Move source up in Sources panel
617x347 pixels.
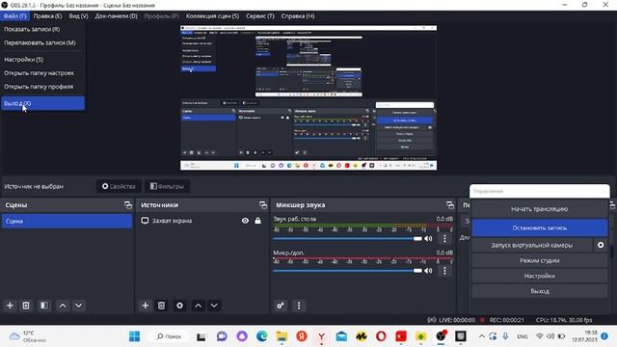(199, 306)
